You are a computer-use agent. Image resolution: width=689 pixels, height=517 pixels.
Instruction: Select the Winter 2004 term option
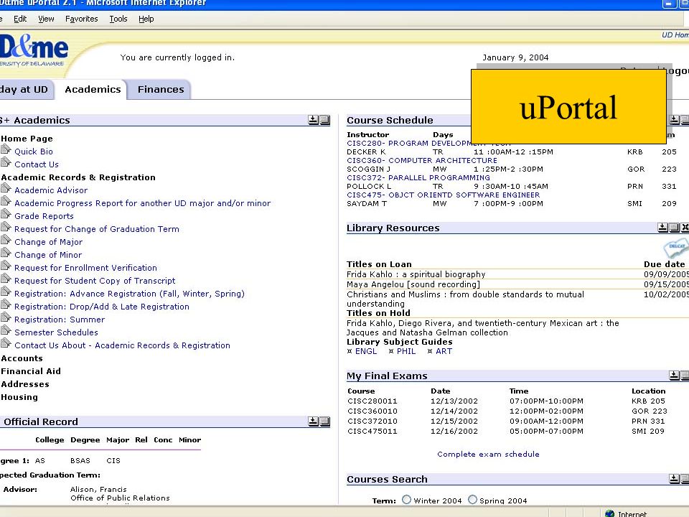406,500
